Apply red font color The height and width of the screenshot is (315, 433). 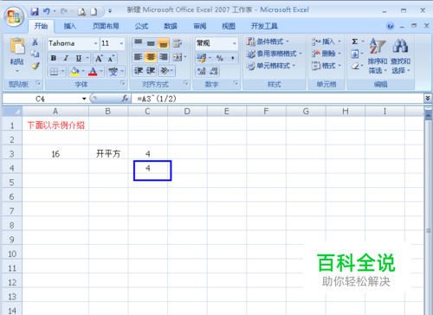(x=93, y=71)
